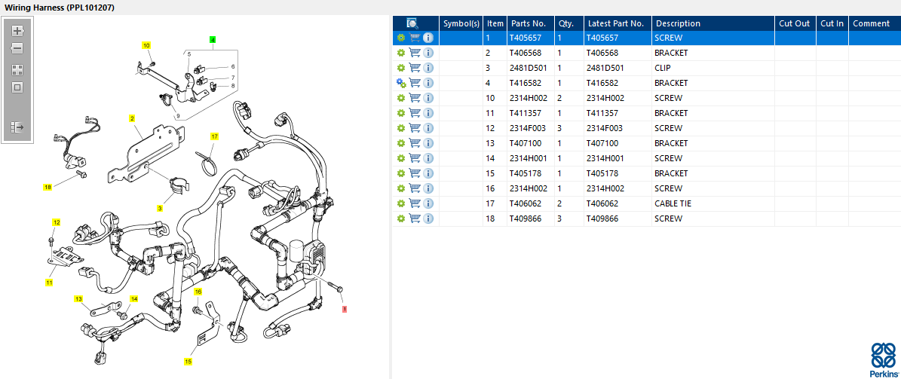Screen dimensions: 901x379
Task: Show info for T409866 SCREW
Action: tap(428, 219)
